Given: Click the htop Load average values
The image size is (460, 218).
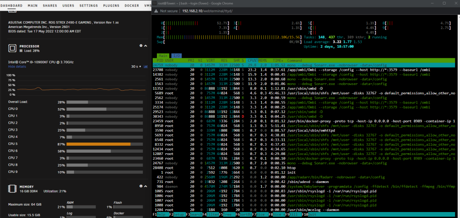Looking at the screenshot, I should tap(347, 42).
